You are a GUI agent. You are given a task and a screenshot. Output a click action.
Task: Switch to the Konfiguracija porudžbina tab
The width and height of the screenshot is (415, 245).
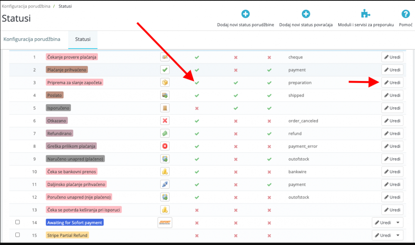point(32,39)
